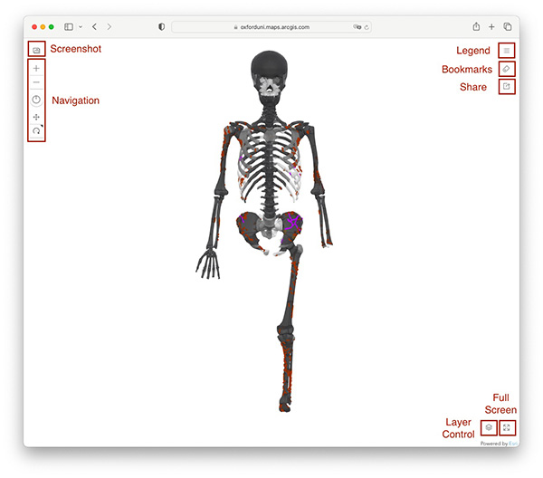Open the Layer Control icon
543x478 pixels.
(489, 427)
